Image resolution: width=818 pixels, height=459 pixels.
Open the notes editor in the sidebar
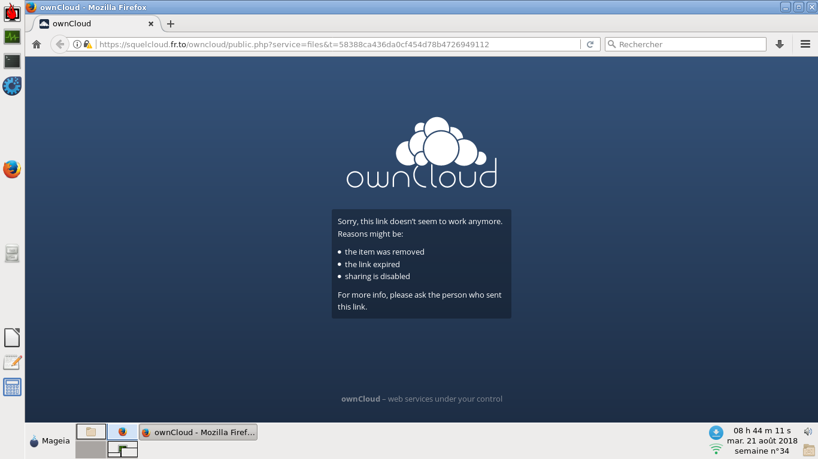(x=12, y=362)
